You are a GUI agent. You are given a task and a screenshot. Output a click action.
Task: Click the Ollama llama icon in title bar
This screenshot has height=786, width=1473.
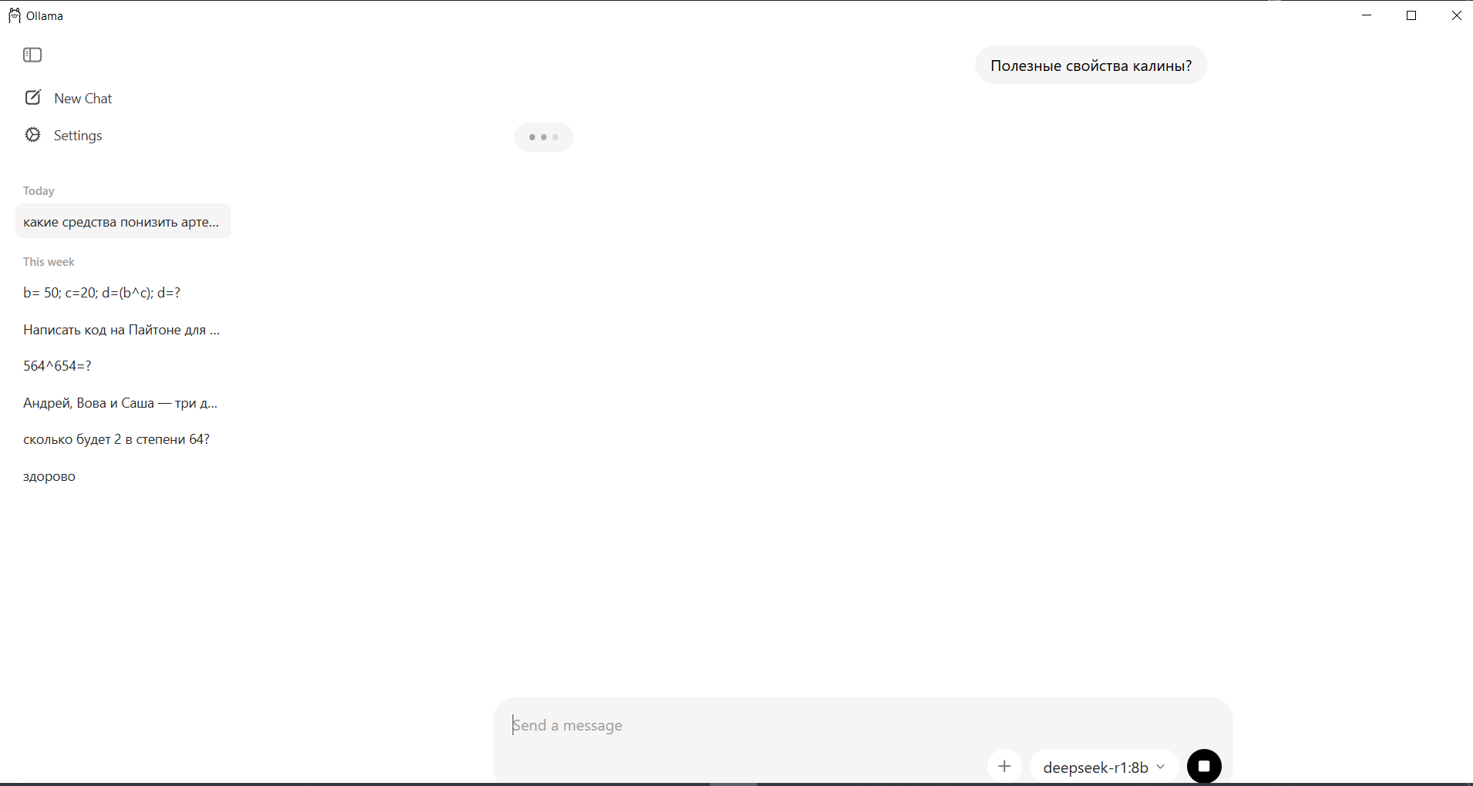[15, 15]
